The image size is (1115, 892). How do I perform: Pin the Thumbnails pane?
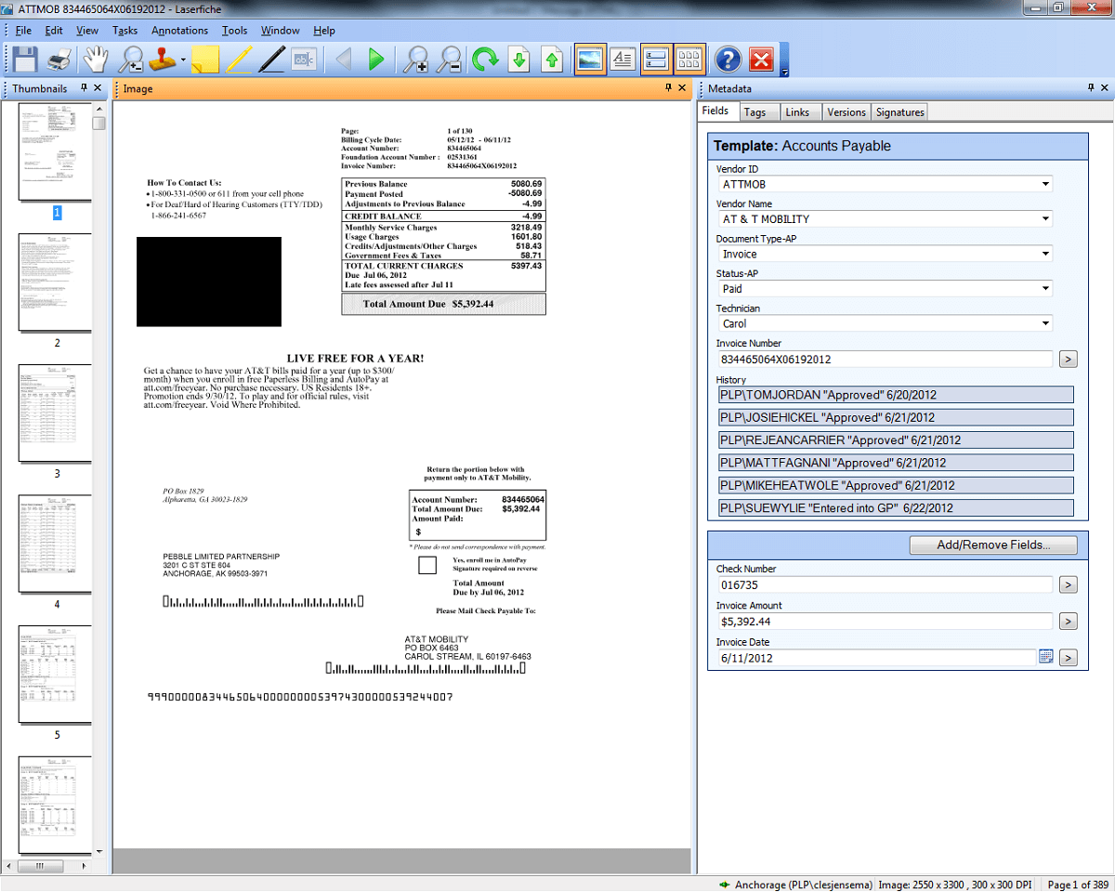(85, 88)
